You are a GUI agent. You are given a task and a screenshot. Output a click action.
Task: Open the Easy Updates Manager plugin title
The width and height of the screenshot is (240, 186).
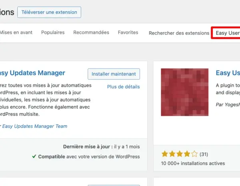pos(32,73)
